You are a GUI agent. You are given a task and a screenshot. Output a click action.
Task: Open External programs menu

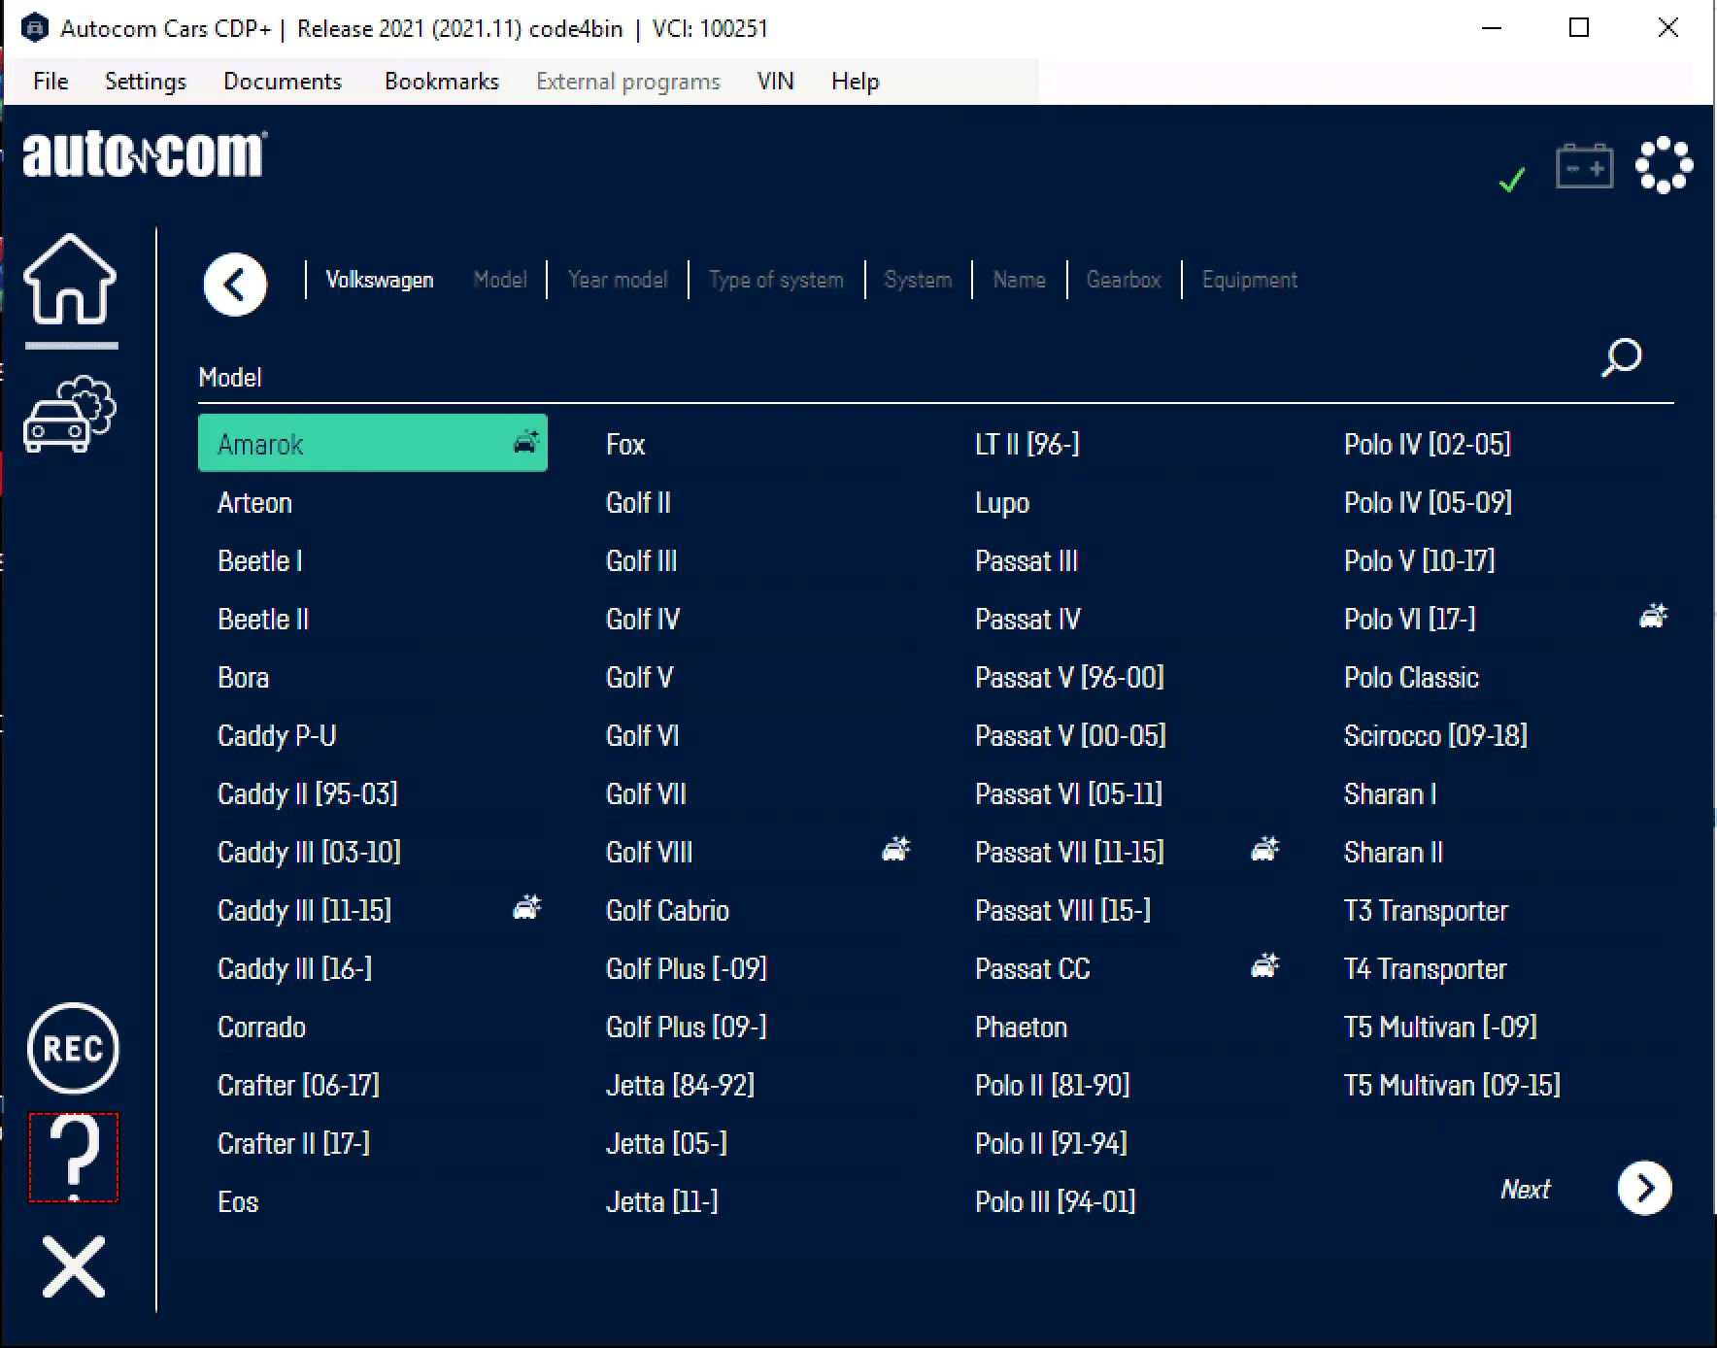[628, 82]
